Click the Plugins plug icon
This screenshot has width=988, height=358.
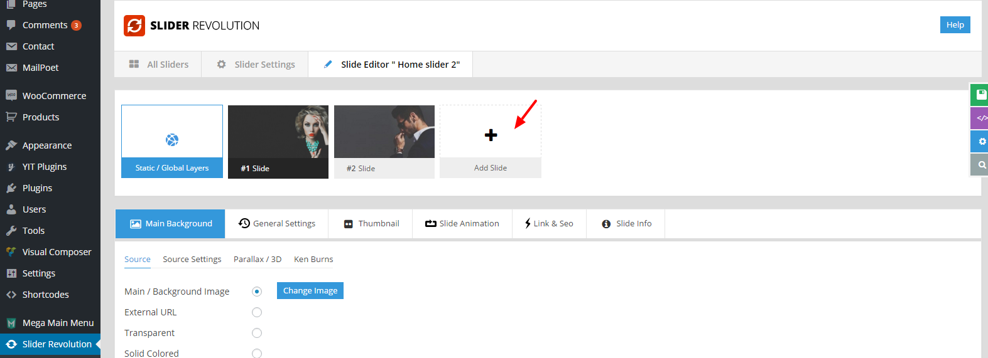(11, 188)
